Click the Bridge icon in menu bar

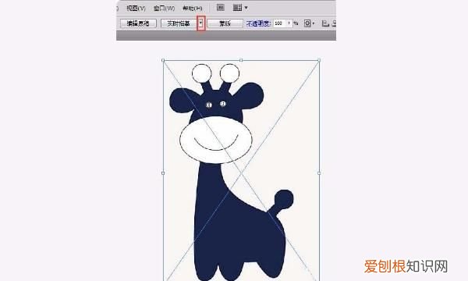pyautogui.click(x=220, y=8)
